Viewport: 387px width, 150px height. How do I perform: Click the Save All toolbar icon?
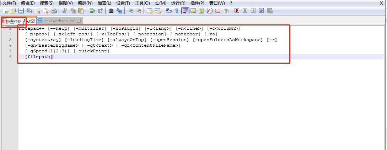(x=29, y=11)
